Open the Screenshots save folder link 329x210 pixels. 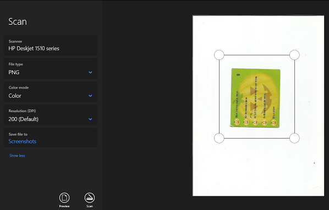point(23,141)
